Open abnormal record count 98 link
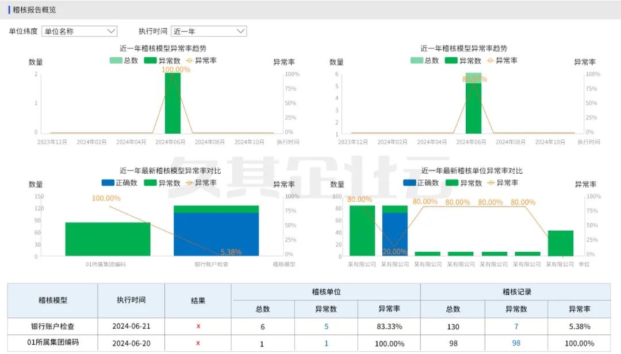Screen dimensions: 621x354 [x=516, y=343]
